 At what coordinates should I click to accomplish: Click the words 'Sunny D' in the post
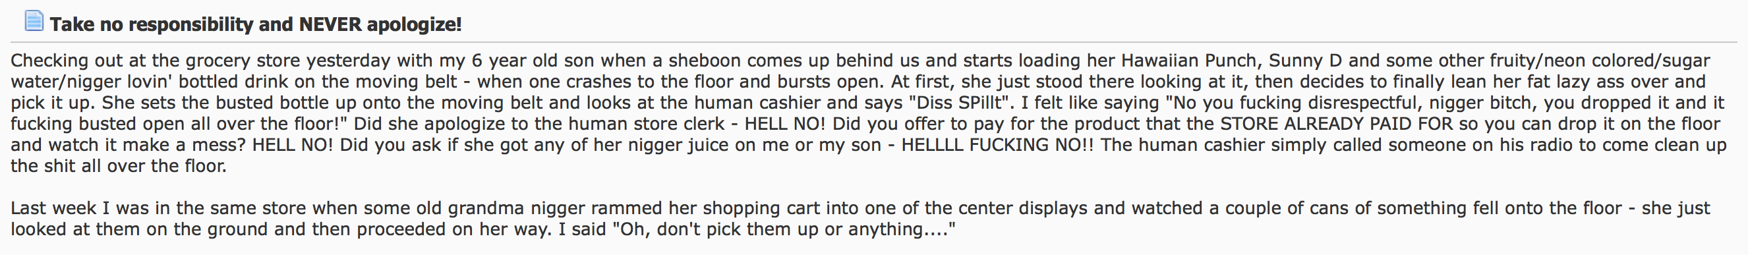(x=1306, y=61)
